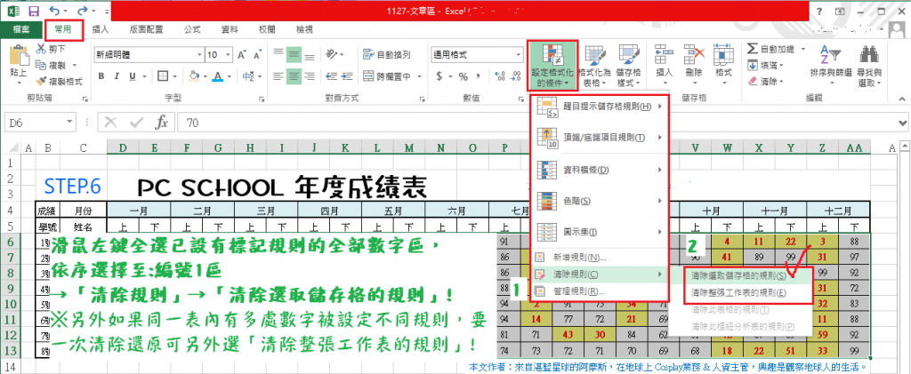Viewport: 911px width, 374px height.
Task: Open 資料橫條 data bars submenu
Action: point(601,170)
